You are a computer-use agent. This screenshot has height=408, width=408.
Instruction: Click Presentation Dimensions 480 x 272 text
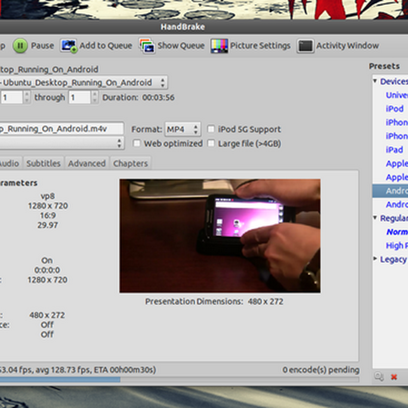pyautogui.click(x=214, y=301)
